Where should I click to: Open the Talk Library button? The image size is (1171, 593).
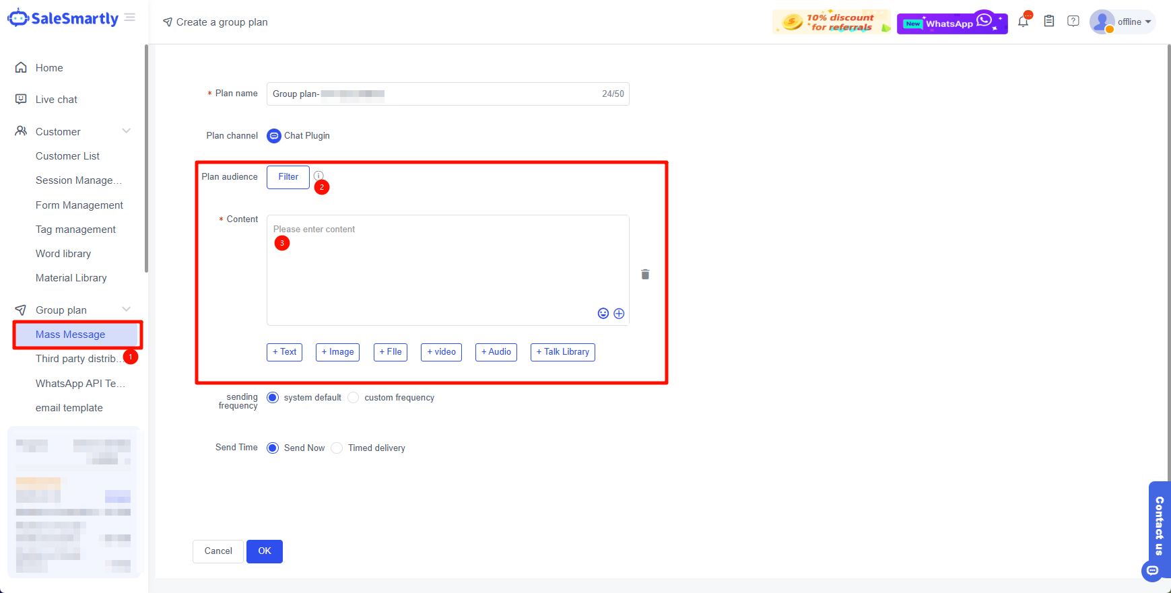pos(563,352)
